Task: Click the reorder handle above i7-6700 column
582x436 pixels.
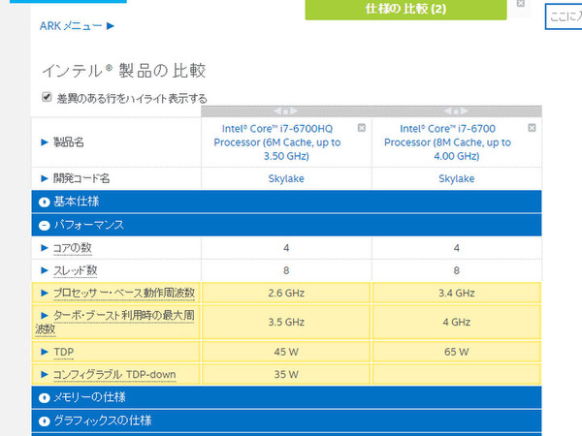Action: (456, 110)
